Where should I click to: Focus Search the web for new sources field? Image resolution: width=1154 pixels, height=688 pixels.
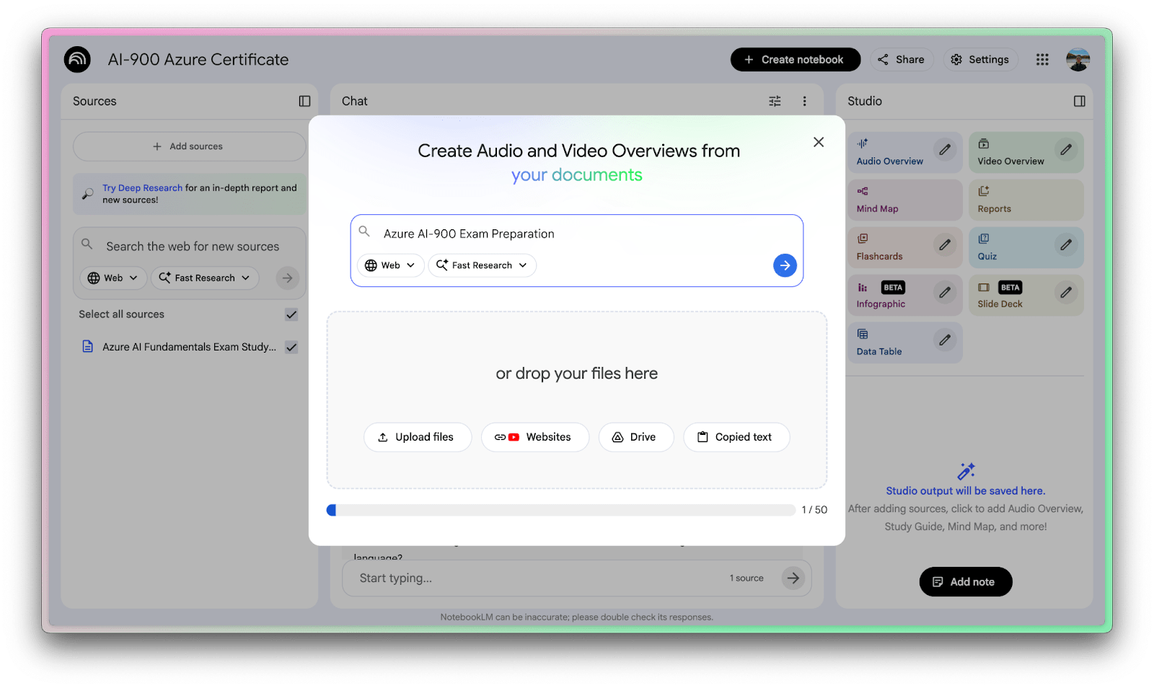pos(193,246)
